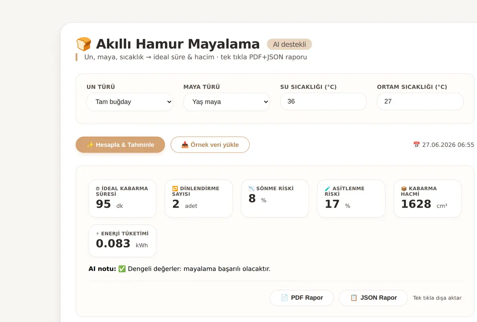This screenshot has width=477, height=322.
Task: Click the box icon on Kabarma Hacmi
Action: 404,189
